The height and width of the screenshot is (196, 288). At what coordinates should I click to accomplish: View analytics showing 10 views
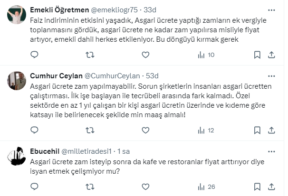[205, 55]
